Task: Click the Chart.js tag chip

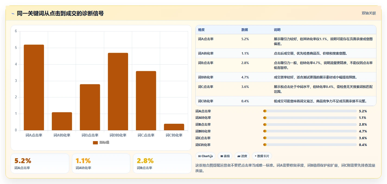Action: point(205,156)
